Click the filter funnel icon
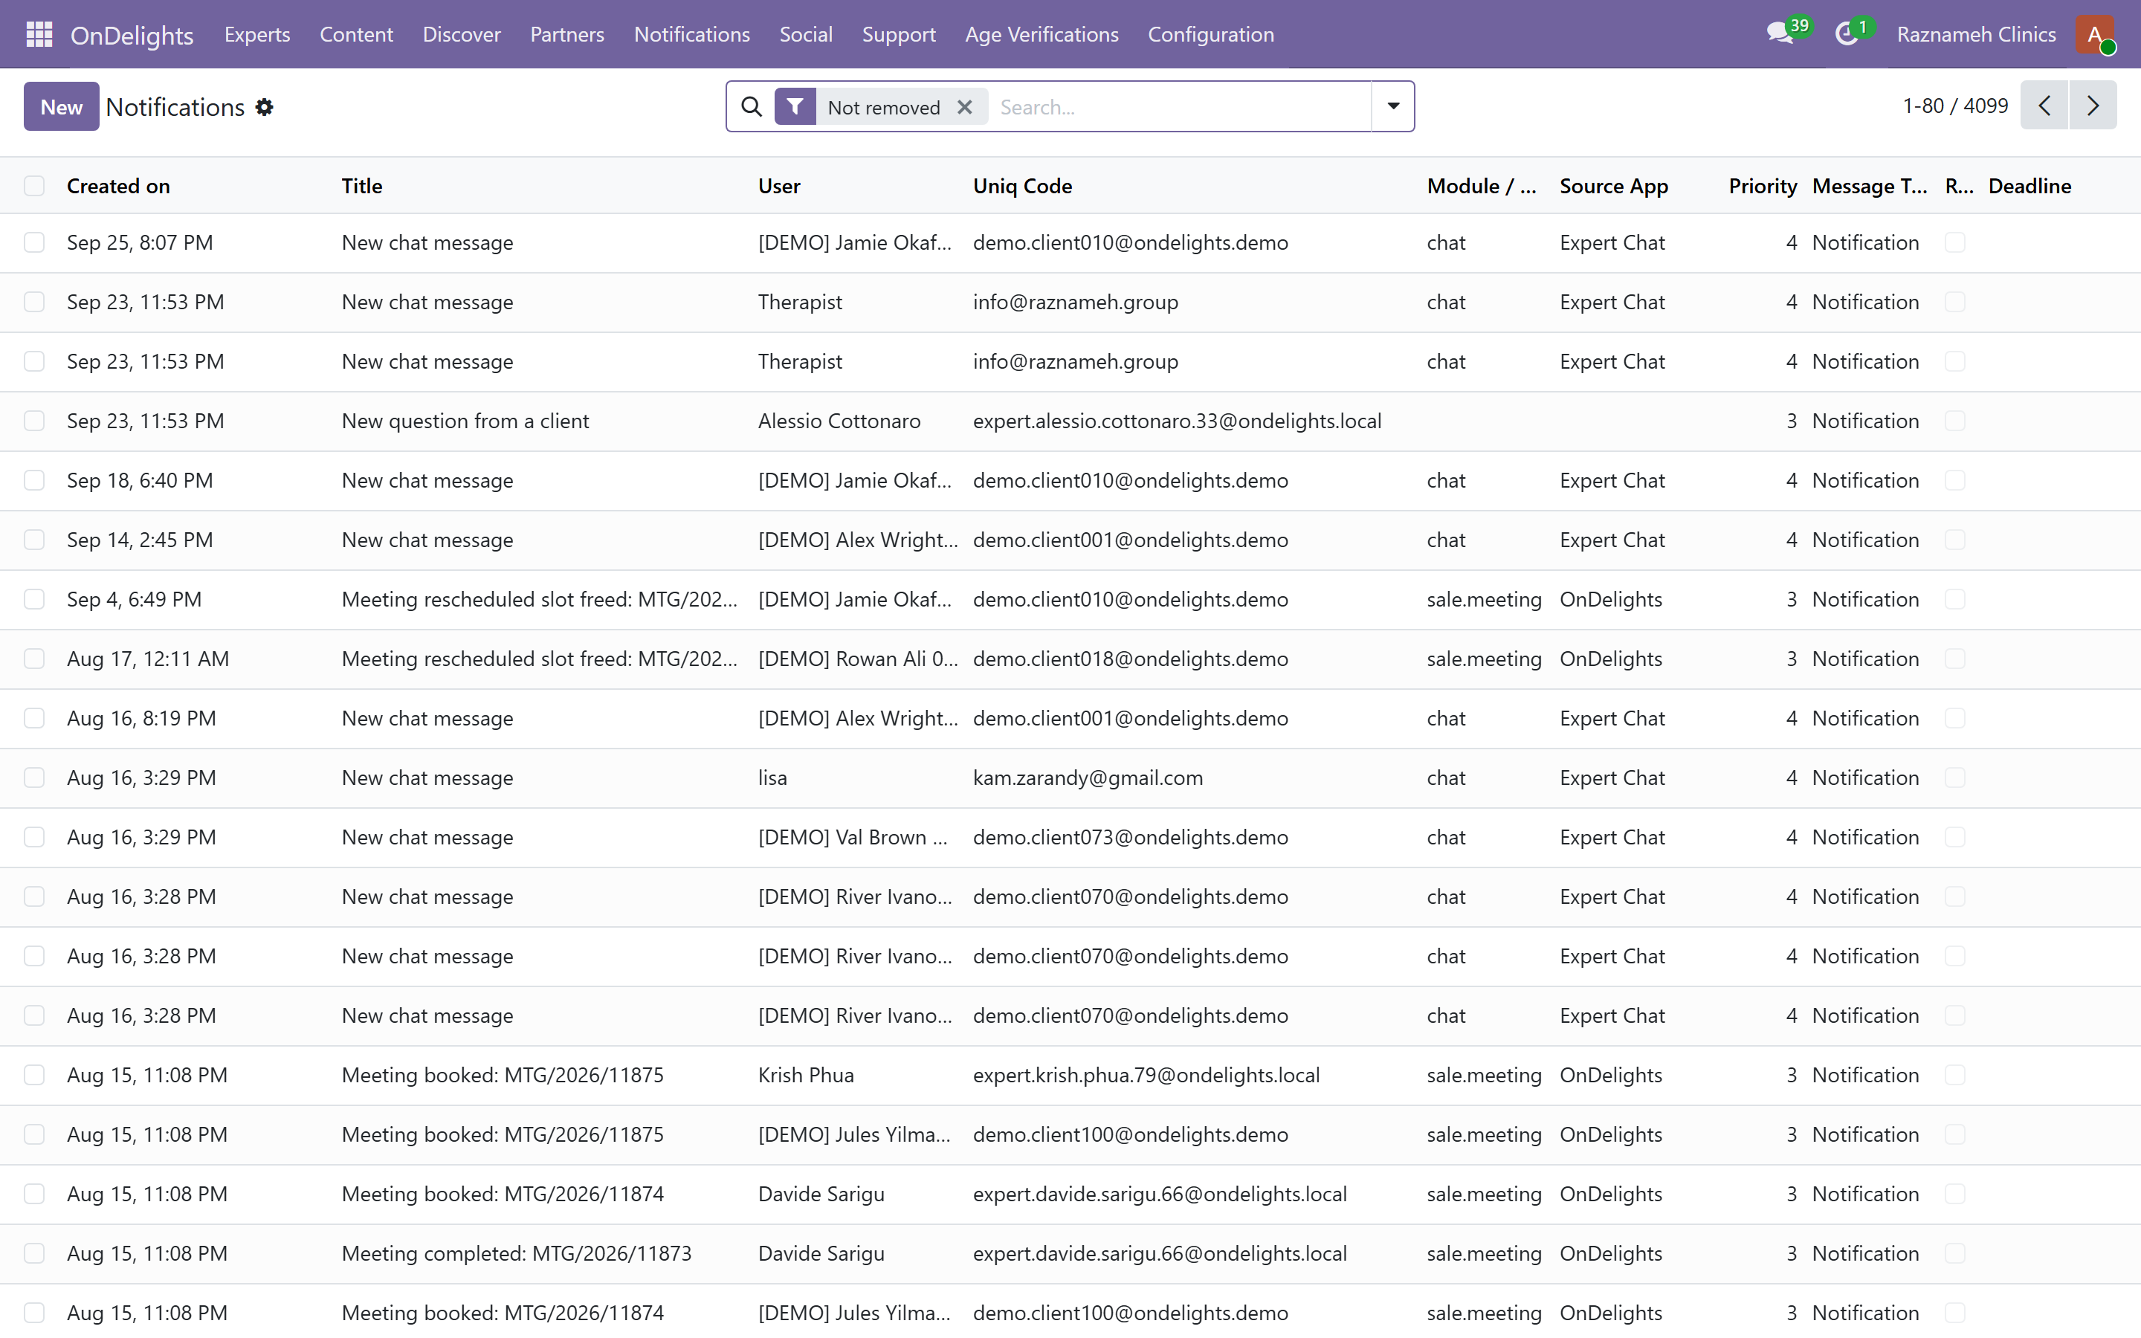Viewport: 2141px width, 1338px height. point(795,107)
